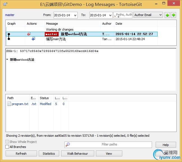
Task: Click the Modified status cell
Action: click(45, 104)
